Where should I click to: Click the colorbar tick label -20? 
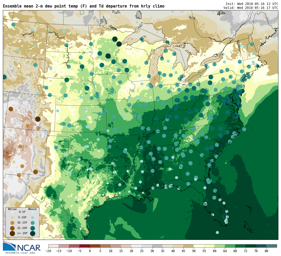click(x=48, y=251)
